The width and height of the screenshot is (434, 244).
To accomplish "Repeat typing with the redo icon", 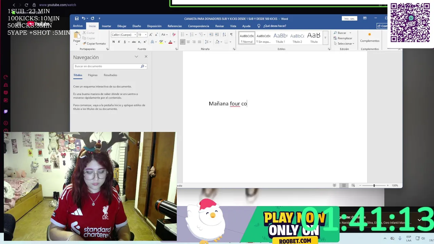I will coord(92,18).
